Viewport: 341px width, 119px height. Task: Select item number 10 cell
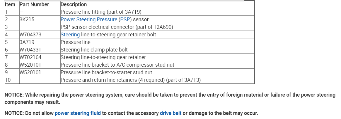click(8, 80)
